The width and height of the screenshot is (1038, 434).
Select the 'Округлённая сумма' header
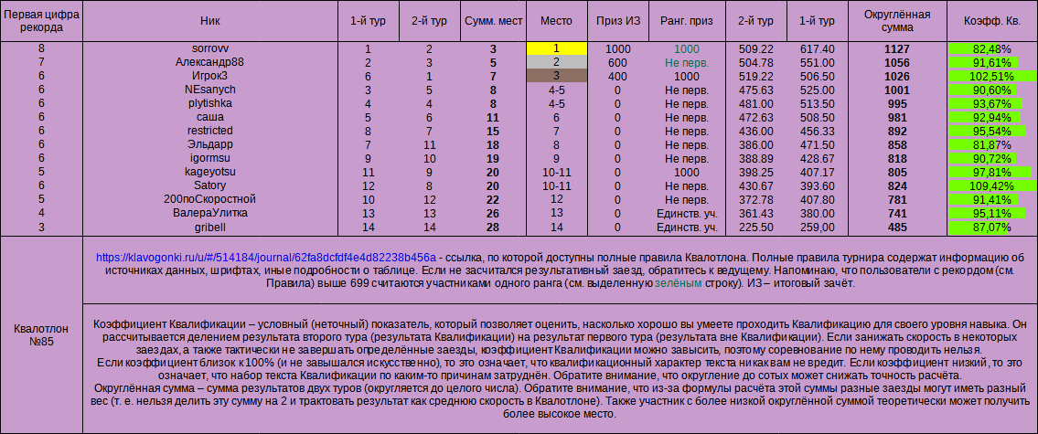897,21
